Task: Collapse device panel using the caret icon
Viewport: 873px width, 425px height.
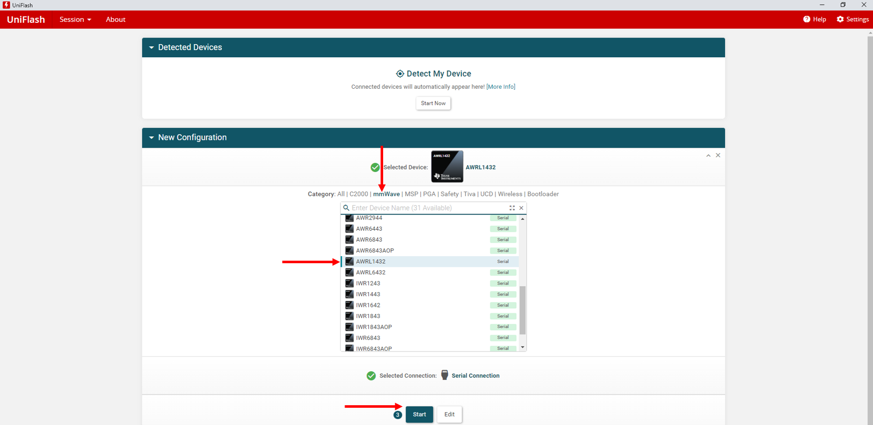Action: click(708, 156)
